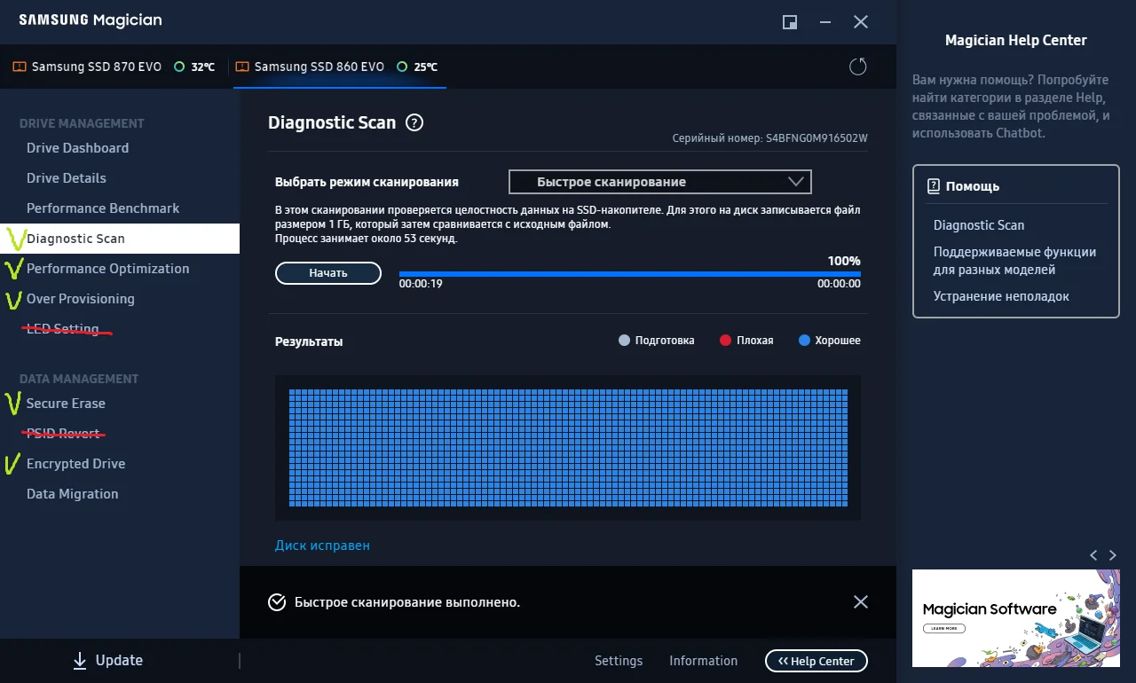Click the Результаты heading
Viewport: 1136px width, 683px height.
(x=309, y=341)
